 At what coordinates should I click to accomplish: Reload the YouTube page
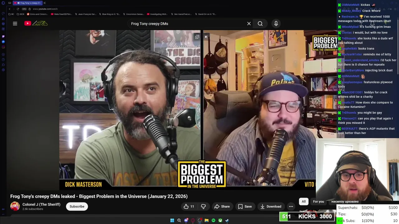coord(18,9)
